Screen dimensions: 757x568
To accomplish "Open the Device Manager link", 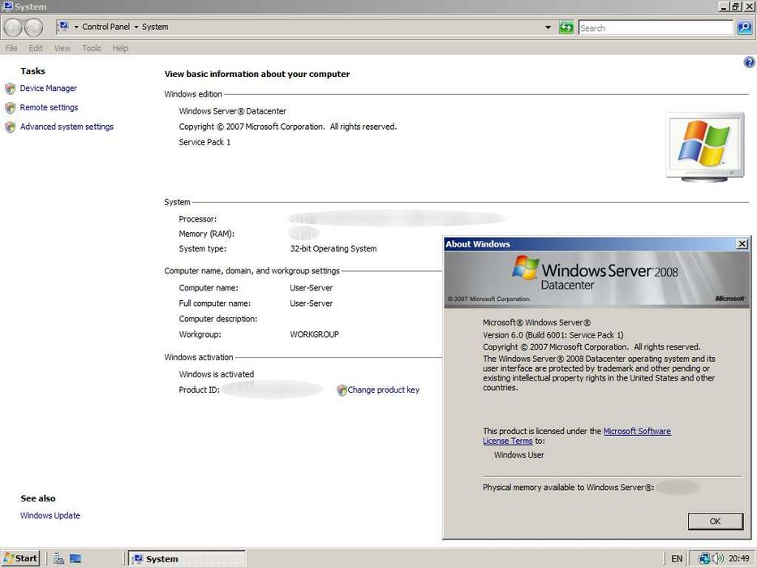I will pyautogui.click(x=49, y=88).
